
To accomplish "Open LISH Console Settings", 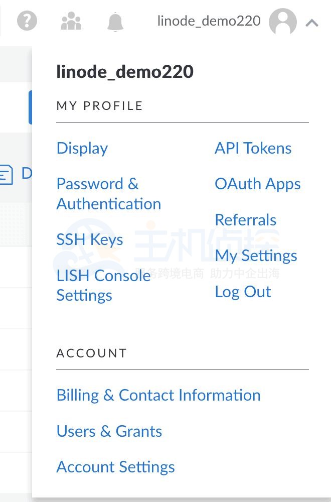I will tap(103, 285).
